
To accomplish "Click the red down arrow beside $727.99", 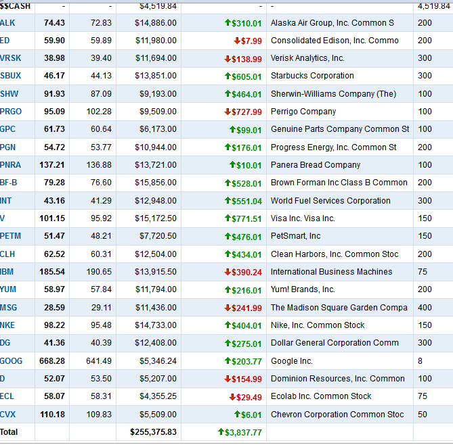I will [228, 112].
